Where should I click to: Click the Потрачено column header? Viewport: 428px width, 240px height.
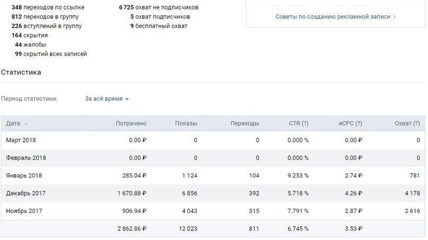pyautogui.click(x=131, y=123)
